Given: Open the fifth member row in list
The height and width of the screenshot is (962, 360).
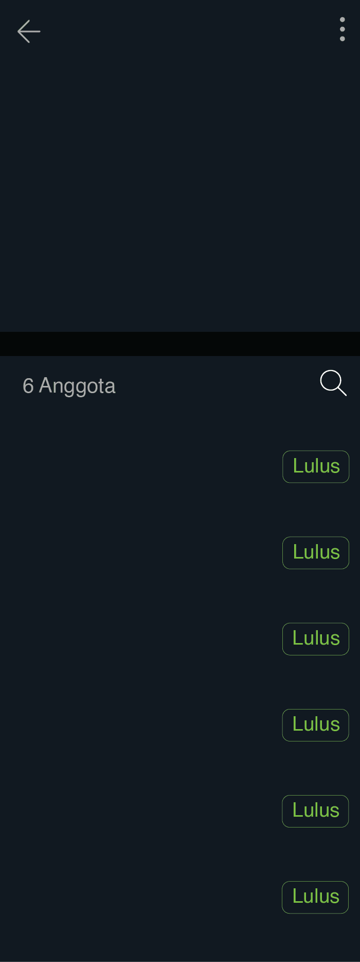Looking at the screenshot, I should click(x=139, y=811).
